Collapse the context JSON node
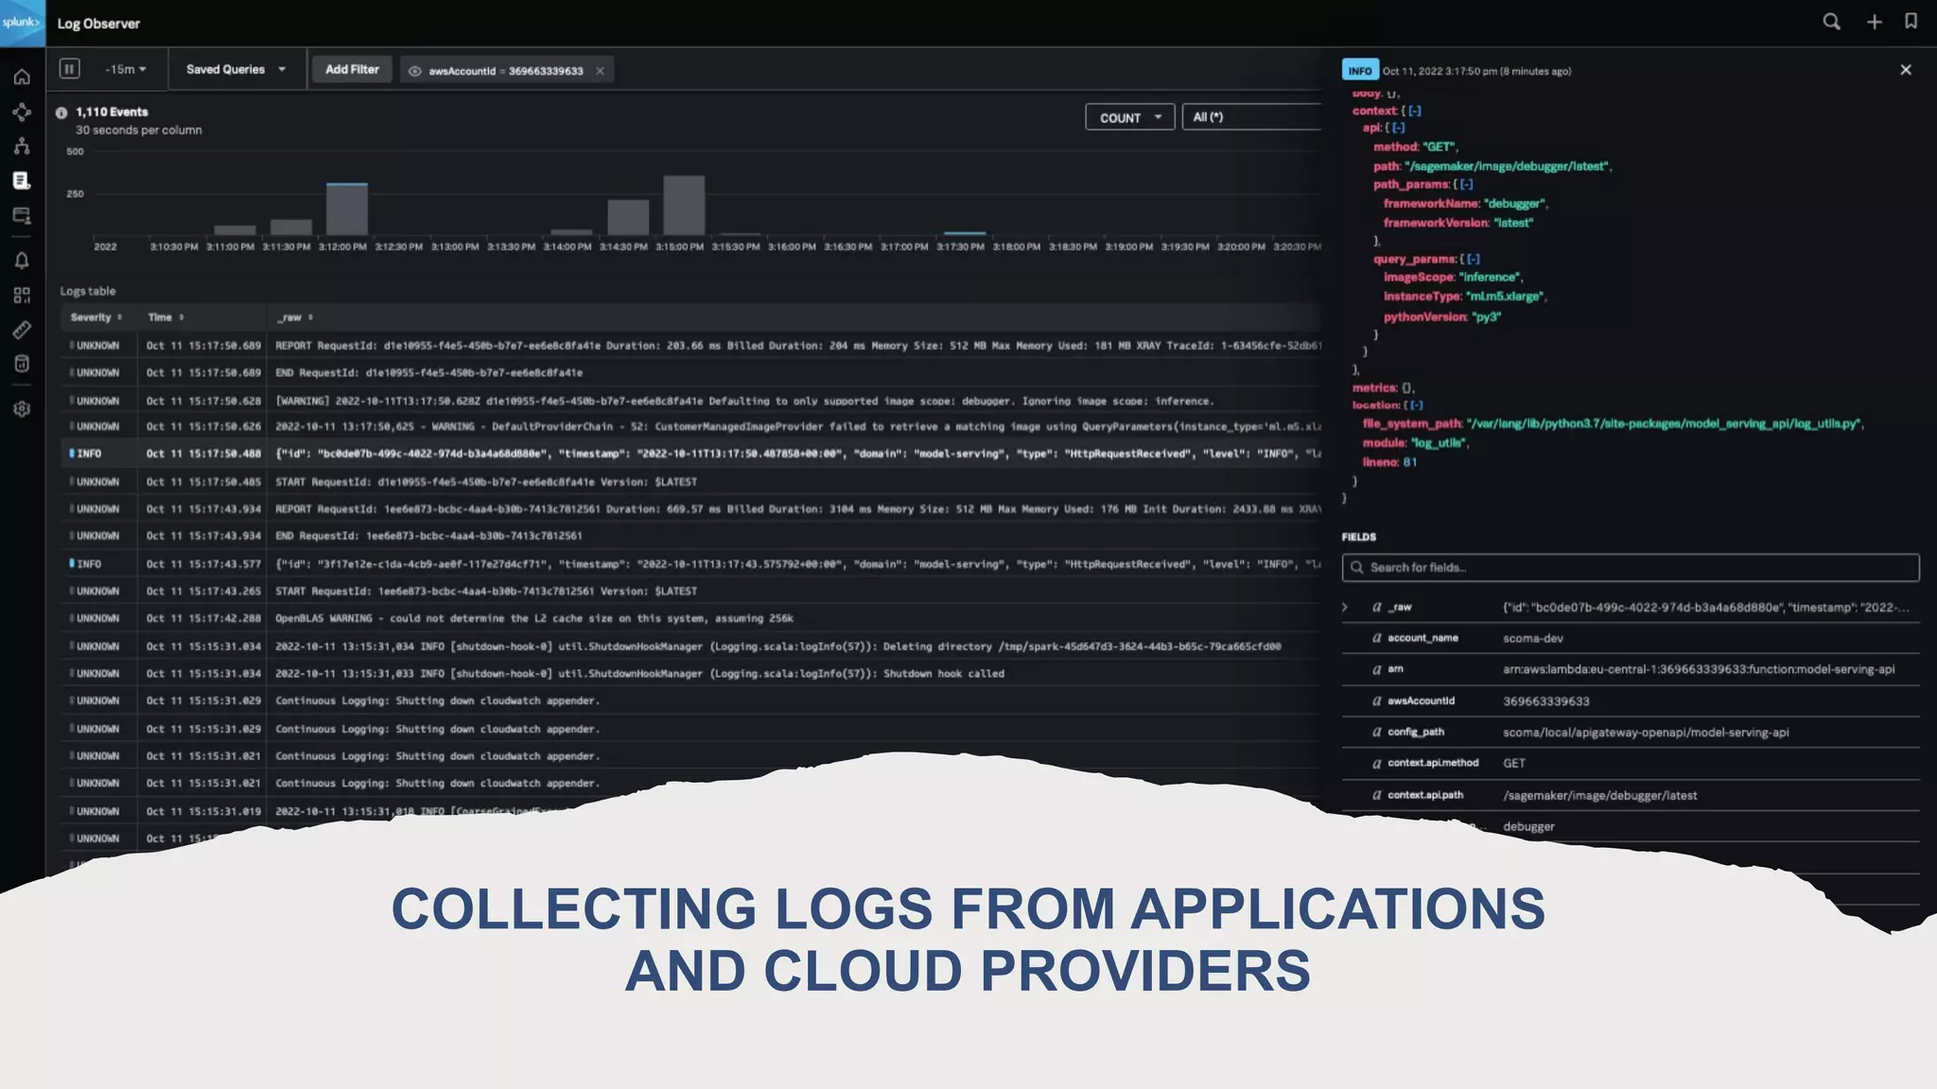The height and width of the screenshot is (1089, 1937). pyautogui.click(x=1414, y=111)
